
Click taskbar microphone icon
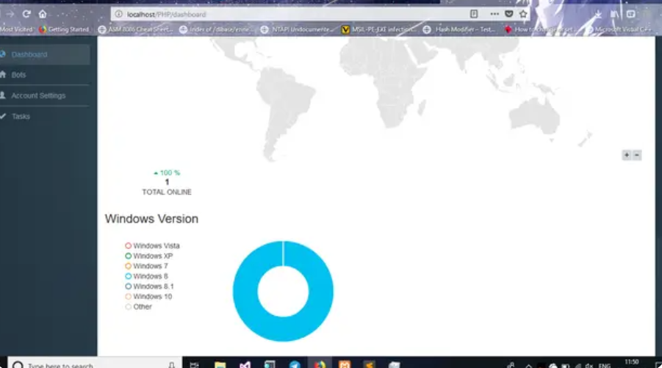point(171,364)
